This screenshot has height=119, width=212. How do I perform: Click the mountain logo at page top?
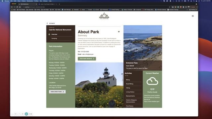104,16
